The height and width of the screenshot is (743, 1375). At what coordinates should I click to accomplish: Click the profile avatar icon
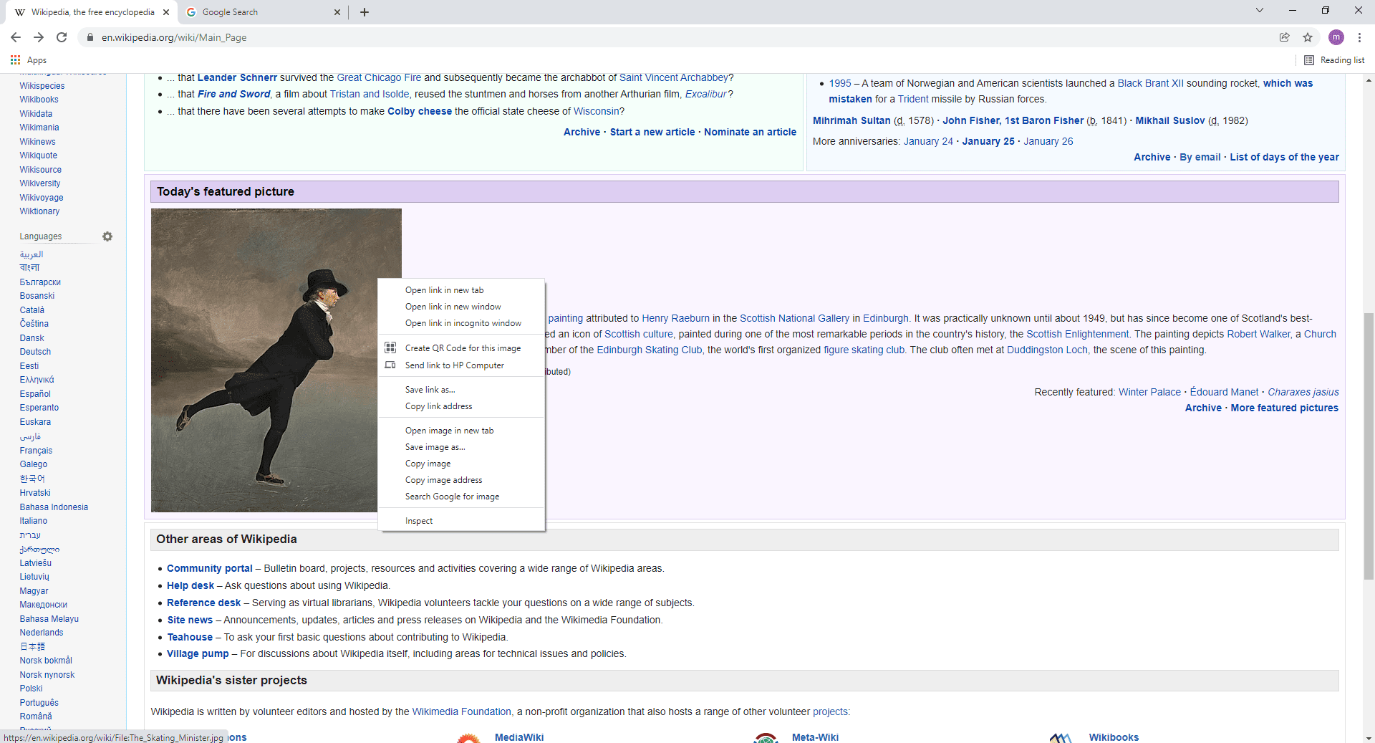[x=1336, y=37]
